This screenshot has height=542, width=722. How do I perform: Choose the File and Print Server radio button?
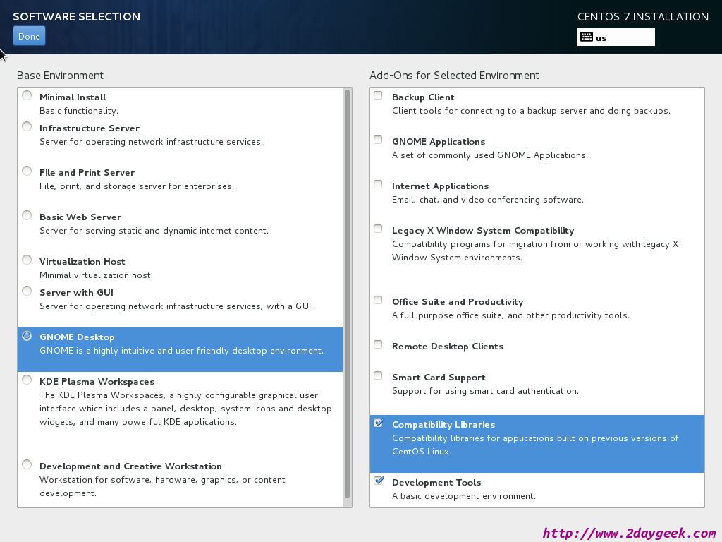27,171
